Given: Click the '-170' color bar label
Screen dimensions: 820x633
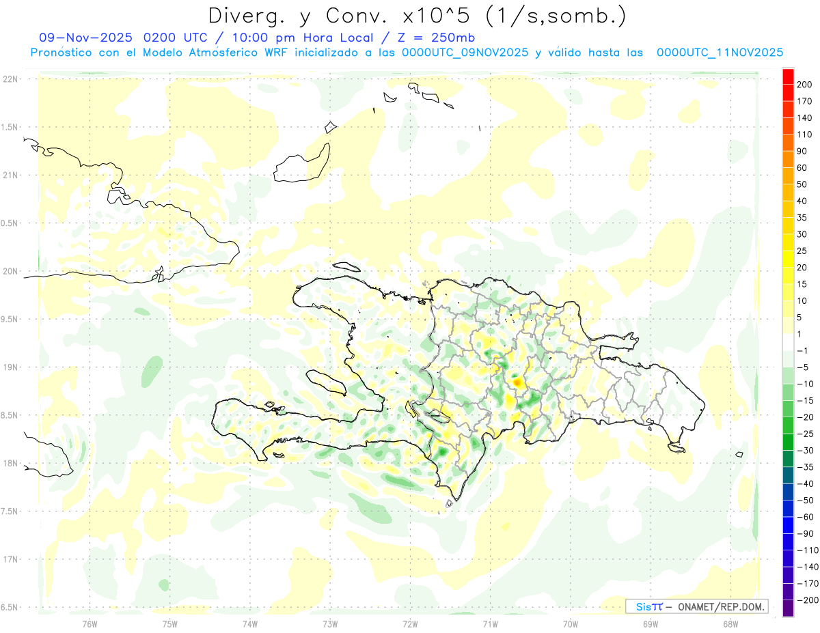Looking at the screenshot, I should (806, 583).
